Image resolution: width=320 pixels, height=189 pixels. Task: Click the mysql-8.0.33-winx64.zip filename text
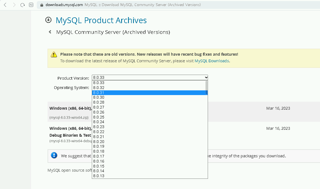pyautogui.click(x=69, y=117)
